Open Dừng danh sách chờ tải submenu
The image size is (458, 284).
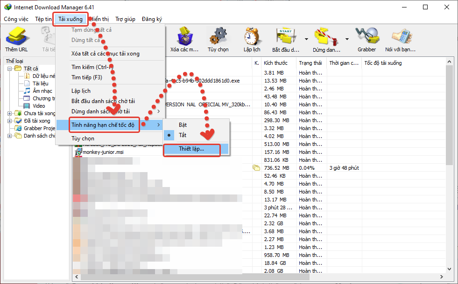pyautogui.click(x=110, y=111)
